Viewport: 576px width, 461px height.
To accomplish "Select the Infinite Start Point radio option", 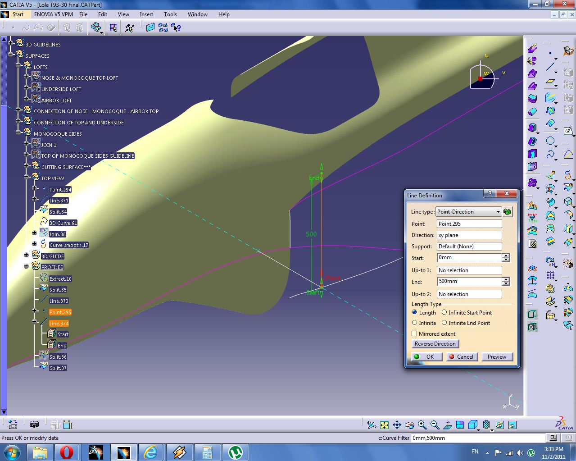I will pyautogui.click(x=444, y=312).
